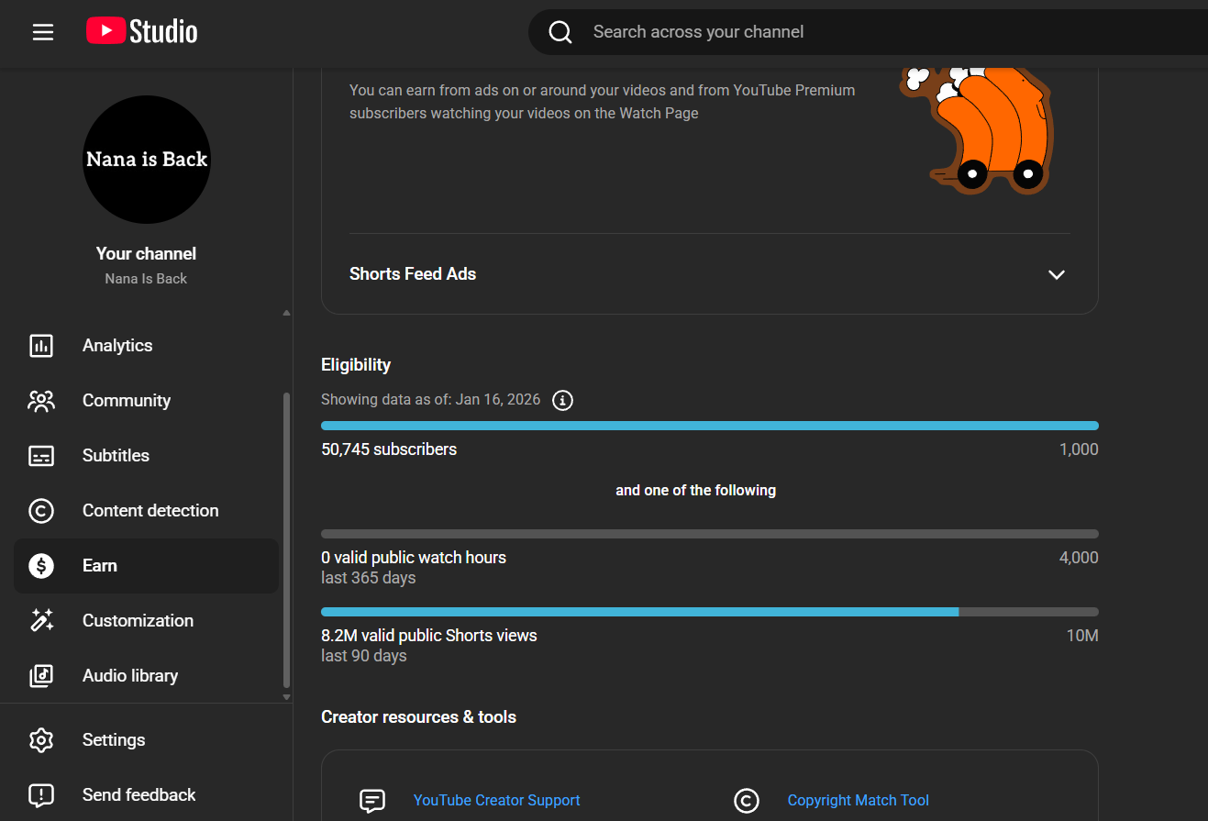Screen dimensions: 1208x821
Task: Expand the Shorts Feed Ads section
Action: click(x=1057, y=274)
